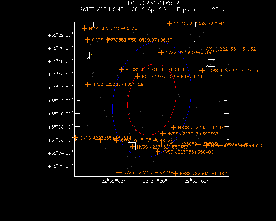Select label text NVSS J223048+650658
Image resolution: width=276 pixels, height=221 pixels.
click(x=193, y=134)
